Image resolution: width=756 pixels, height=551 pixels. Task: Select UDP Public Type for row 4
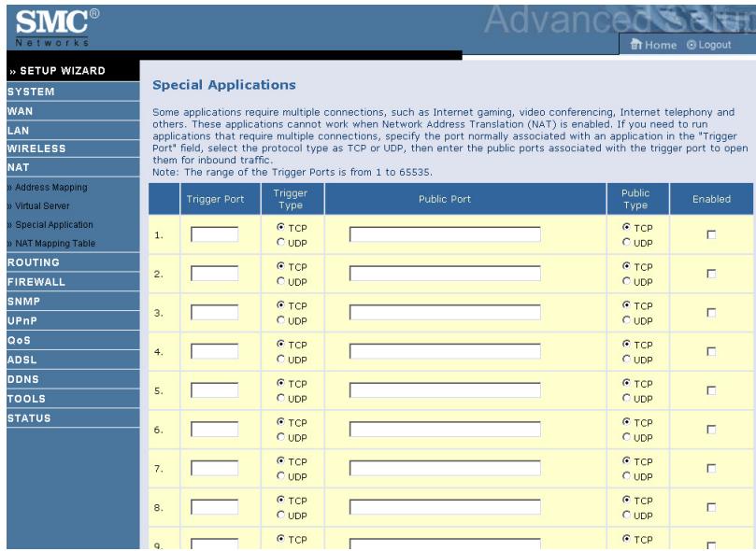point(626,360)
